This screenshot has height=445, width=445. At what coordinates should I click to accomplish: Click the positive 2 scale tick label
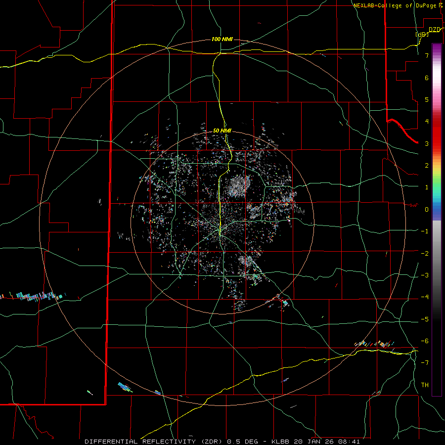pos(427,166)
